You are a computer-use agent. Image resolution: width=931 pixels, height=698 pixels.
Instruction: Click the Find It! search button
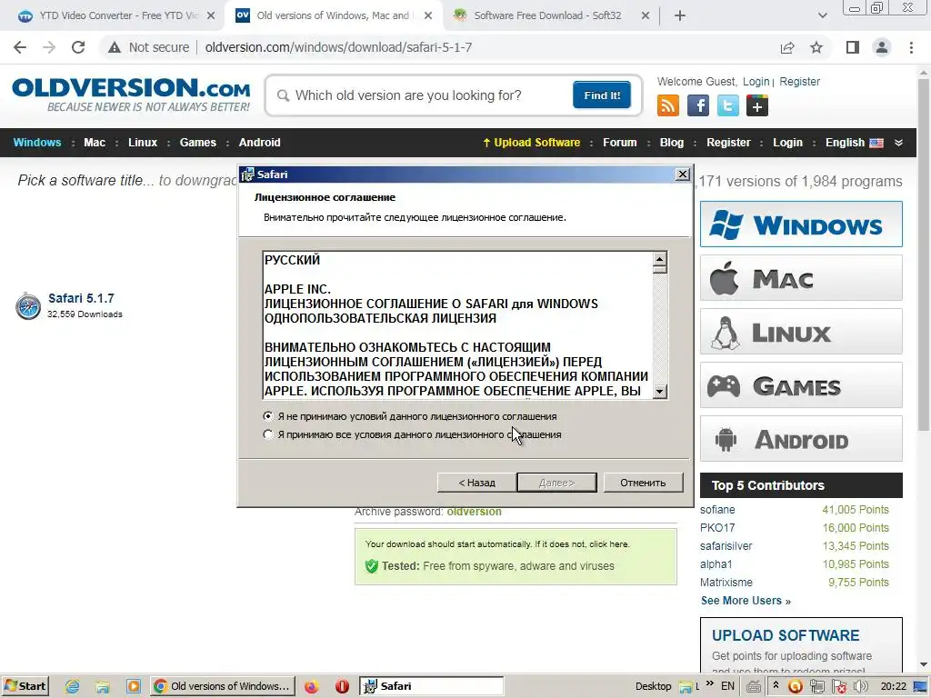tap(602, 95)
